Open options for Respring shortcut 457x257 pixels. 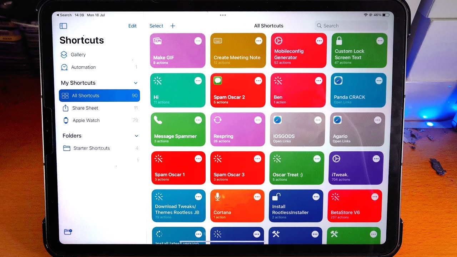[x=258, y=120]
